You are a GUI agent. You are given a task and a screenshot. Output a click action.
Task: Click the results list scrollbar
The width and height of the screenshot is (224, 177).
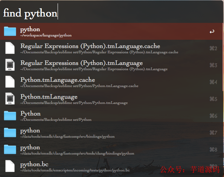[x=223, y=57]
